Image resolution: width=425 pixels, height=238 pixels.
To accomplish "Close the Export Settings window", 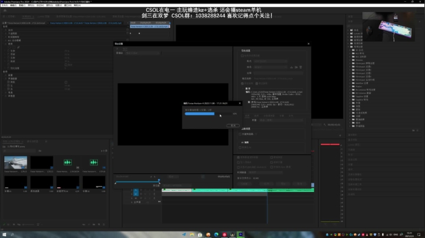I will (308, 44).
